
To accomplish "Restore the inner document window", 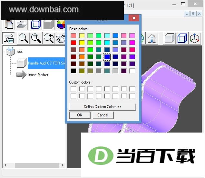I will click(x=193, y=14).
